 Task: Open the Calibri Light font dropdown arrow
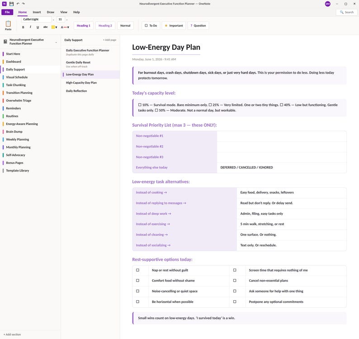coord(53,20)
